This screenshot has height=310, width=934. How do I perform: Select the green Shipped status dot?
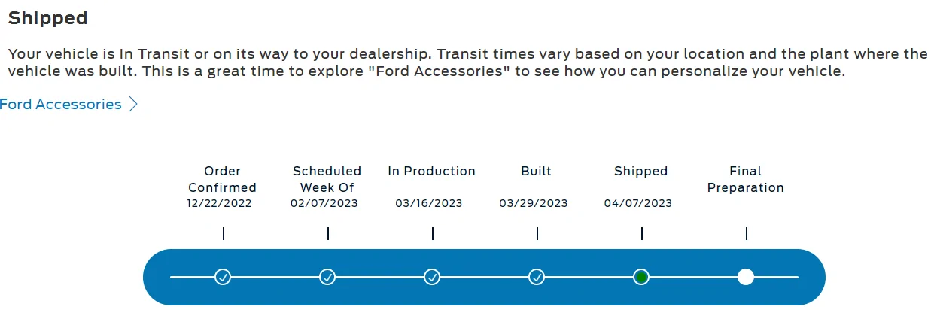(641, 277)
